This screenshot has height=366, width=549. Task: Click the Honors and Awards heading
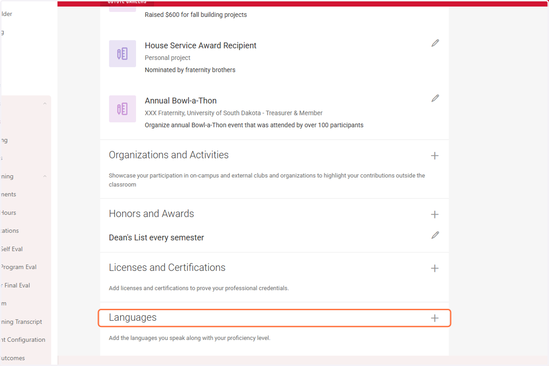151,214
